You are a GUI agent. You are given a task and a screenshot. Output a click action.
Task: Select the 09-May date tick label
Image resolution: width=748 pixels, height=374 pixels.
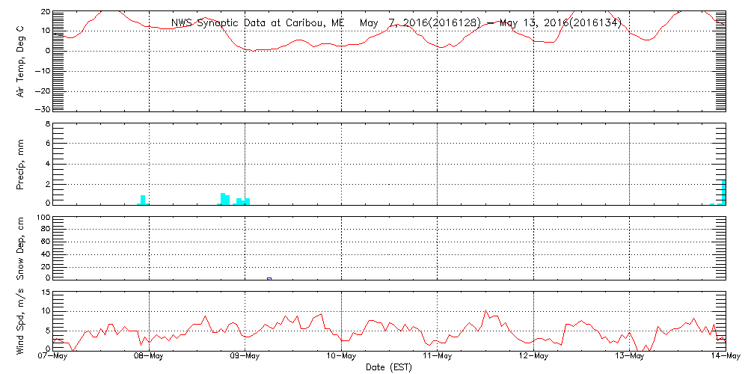tap(245, 356)
